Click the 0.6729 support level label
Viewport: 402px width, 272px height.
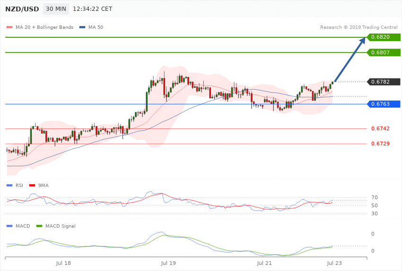click(380, 144)
